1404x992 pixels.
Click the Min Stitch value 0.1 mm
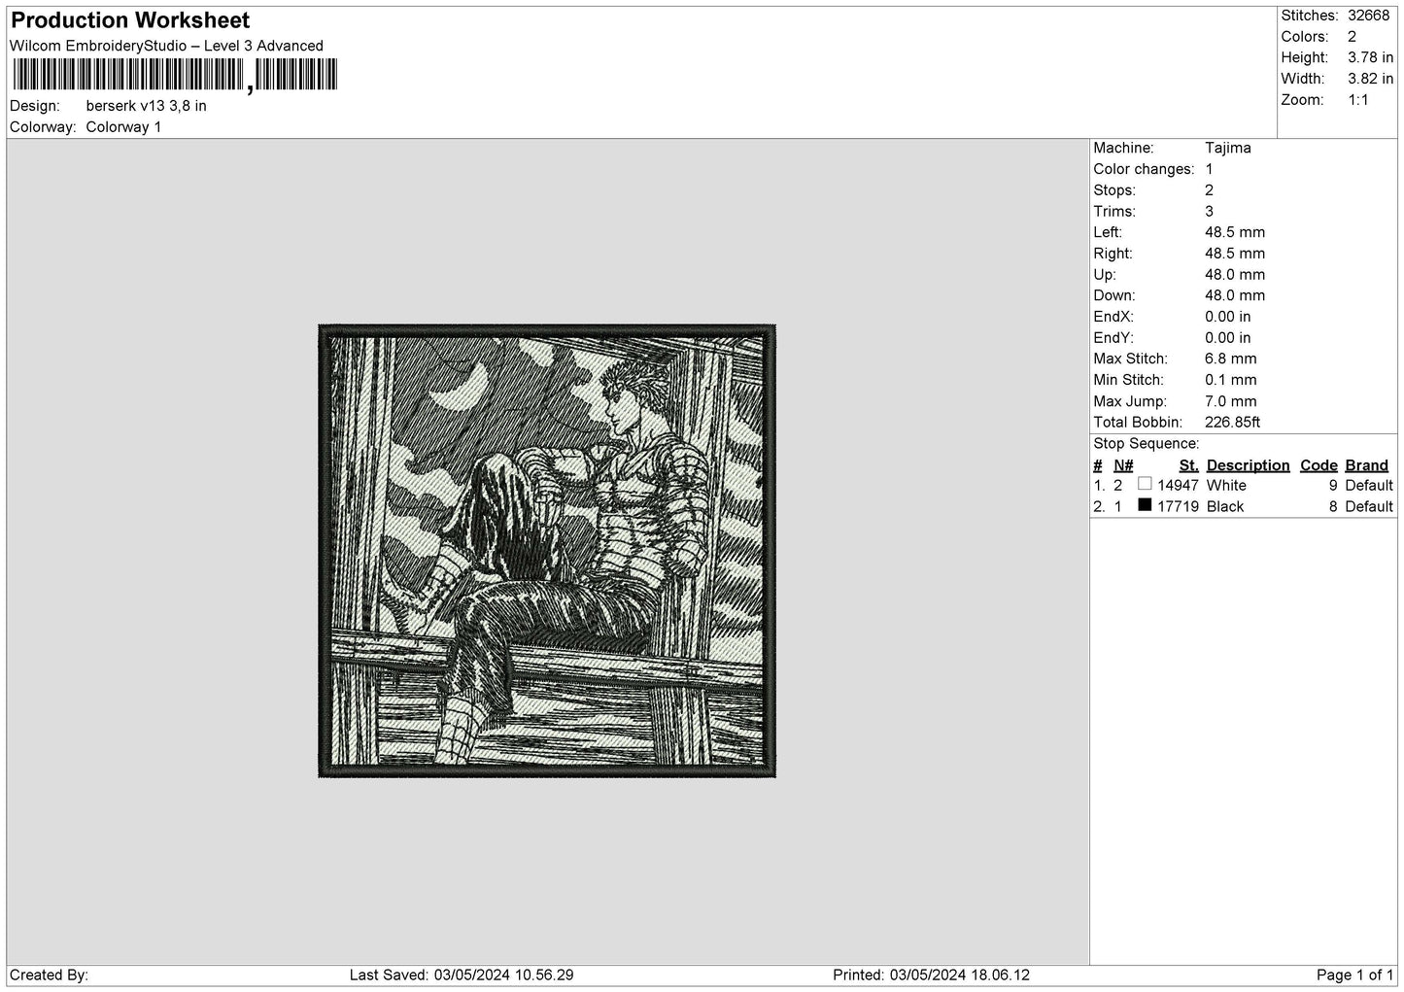(x=1231, y=380)
